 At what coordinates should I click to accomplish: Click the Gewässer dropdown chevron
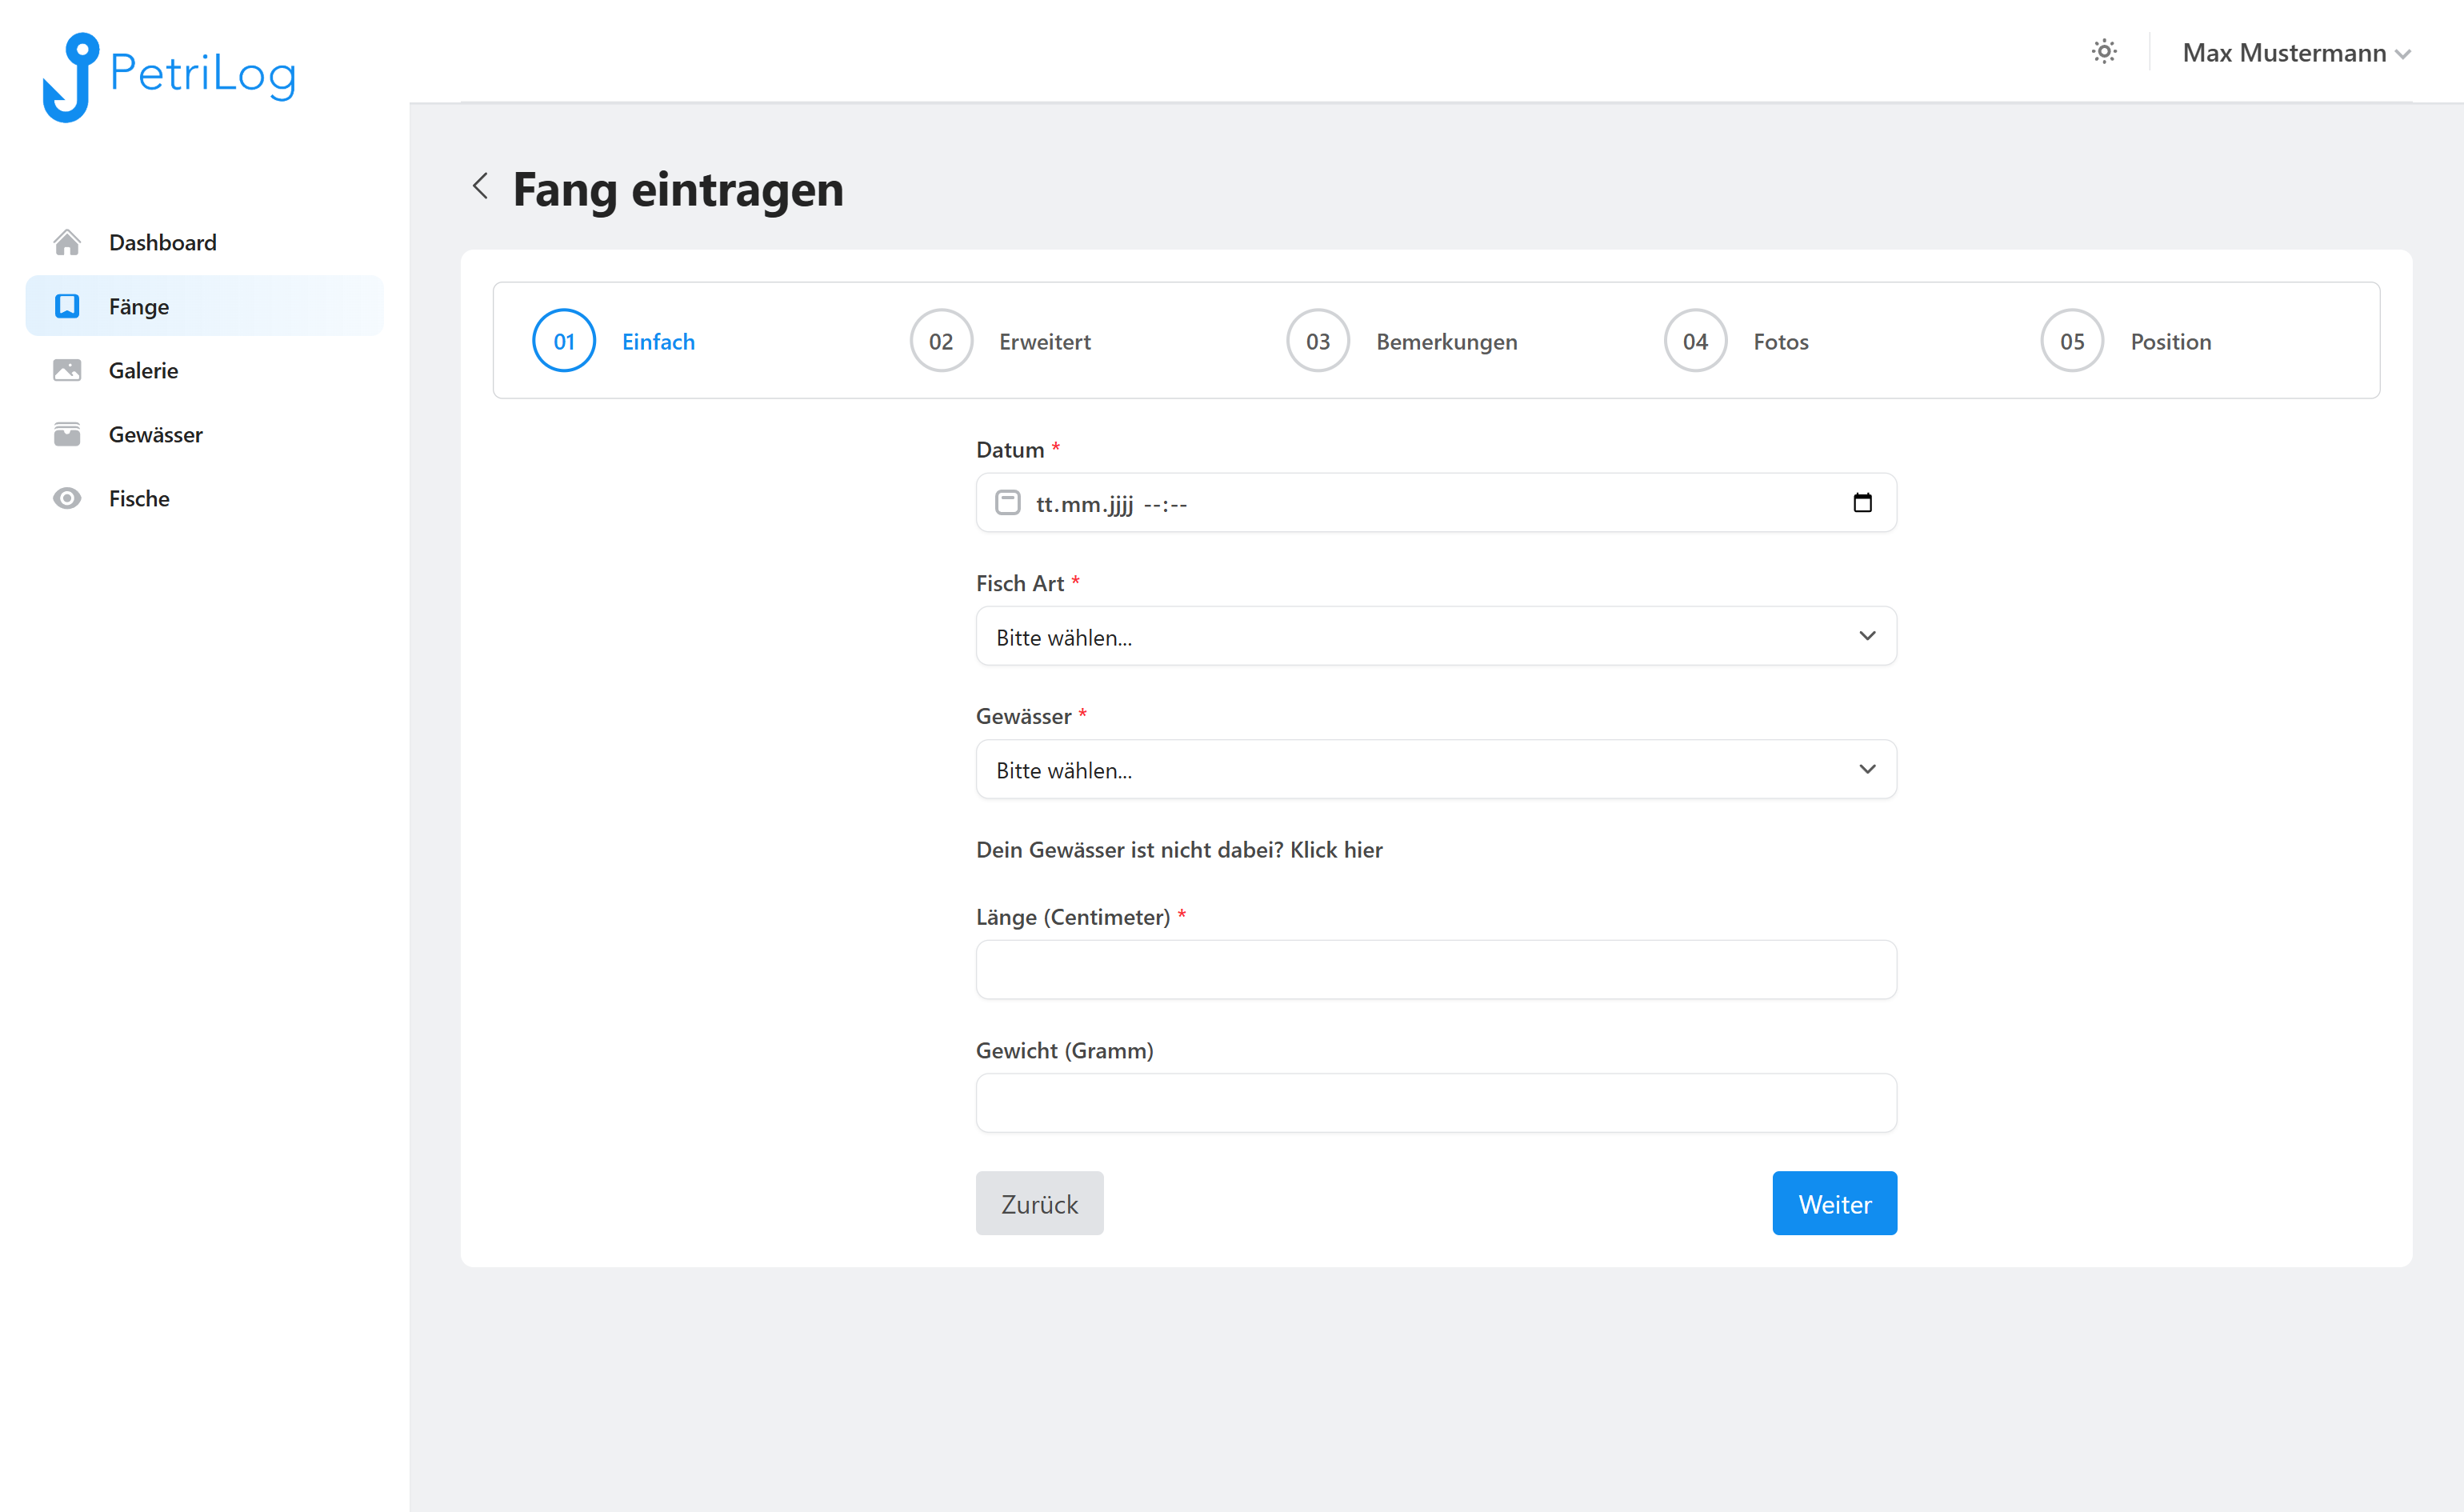(x=1867, y=769)
